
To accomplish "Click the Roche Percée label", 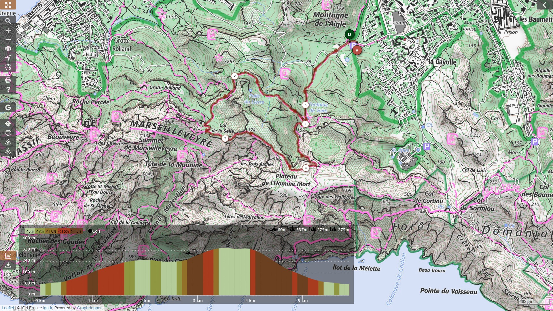I will click(x=91, y=102).
